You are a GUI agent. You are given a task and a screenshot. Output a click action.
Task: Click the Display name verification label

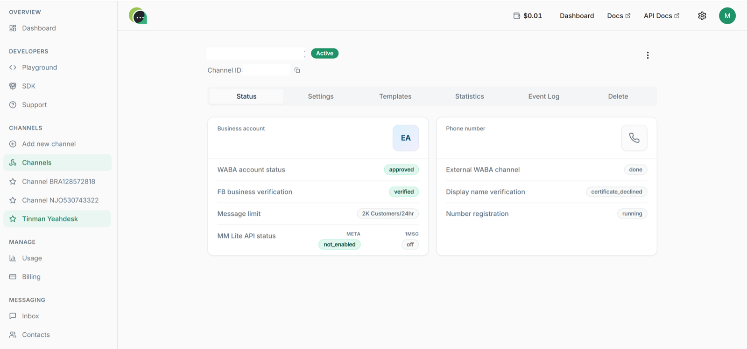[x=486, y=192]
